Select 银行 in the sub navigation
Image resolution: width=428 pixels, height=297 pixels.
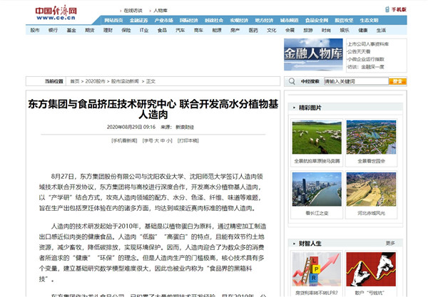click(53, 30)
